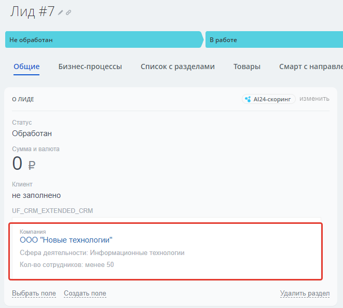The width and height of the screenshot is (343, 308).
Task: Select the "Не обработан" stage
Action: 103,39
